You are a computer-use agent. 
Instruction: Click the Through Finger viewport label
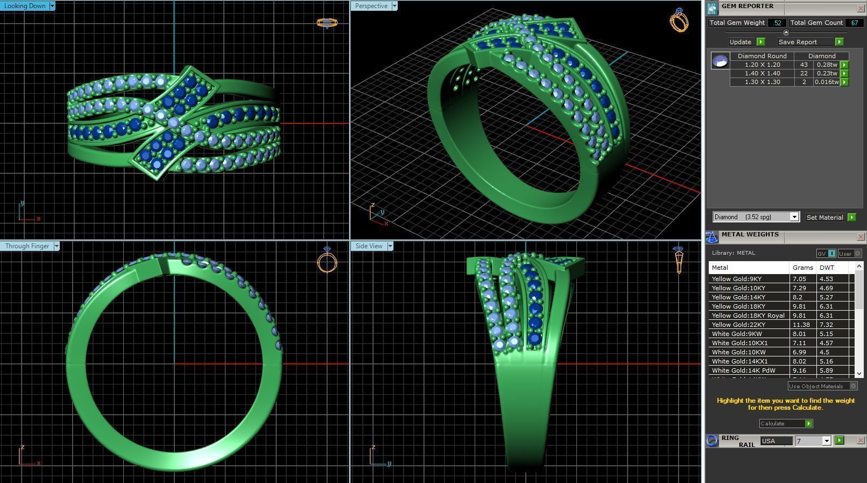click(27, 246)
